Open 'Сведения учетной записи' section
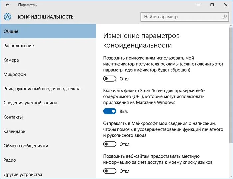The height and width of the screenshot is (179, 233). click(48, 103)
